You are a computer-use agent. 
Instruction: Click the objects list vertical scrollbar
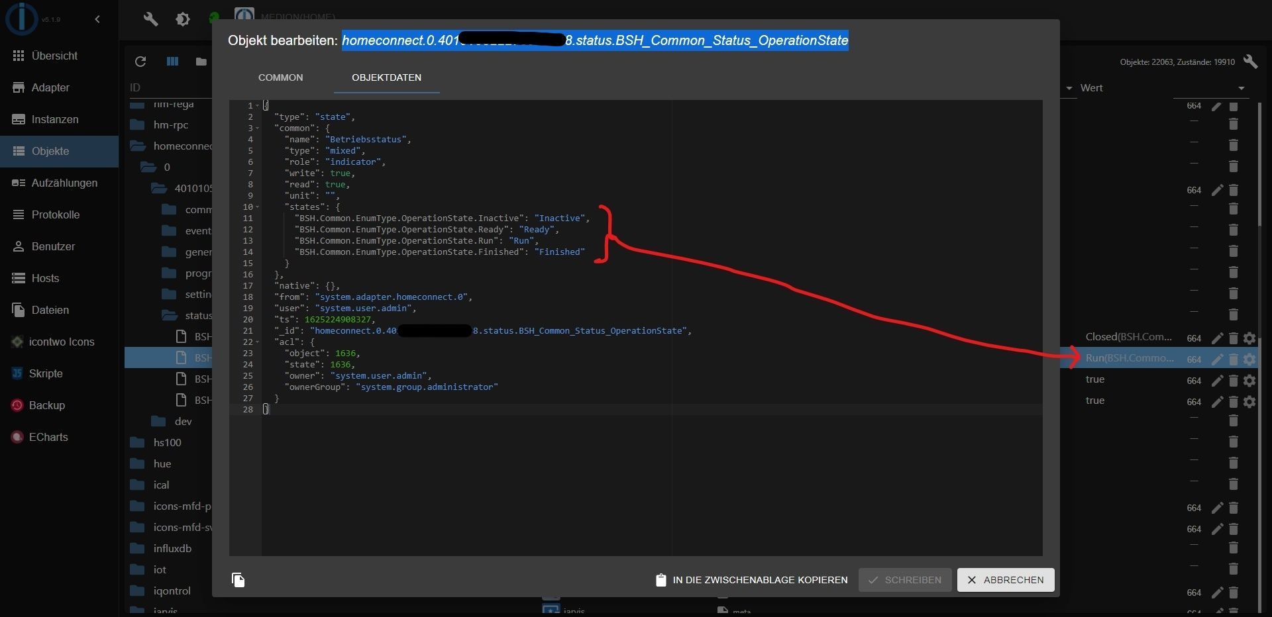point(1261,164)
